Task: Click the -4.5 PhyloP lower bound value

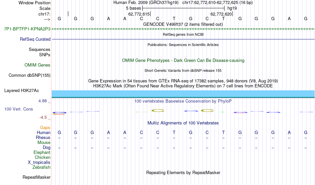Action: point(43,117)
